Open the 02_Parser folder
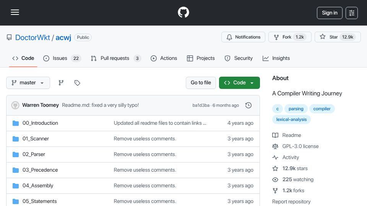 tap(34, 154)
